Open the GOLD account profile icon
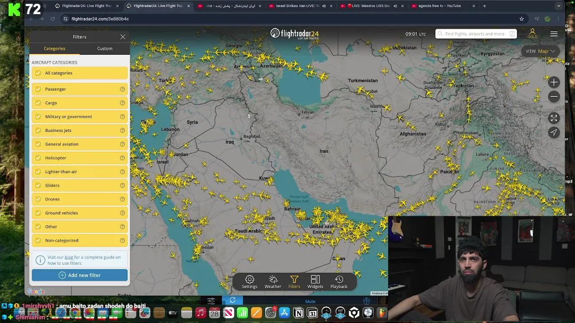Image resolution: width=575 pixels, height=323 pixels. coord(532,34)
